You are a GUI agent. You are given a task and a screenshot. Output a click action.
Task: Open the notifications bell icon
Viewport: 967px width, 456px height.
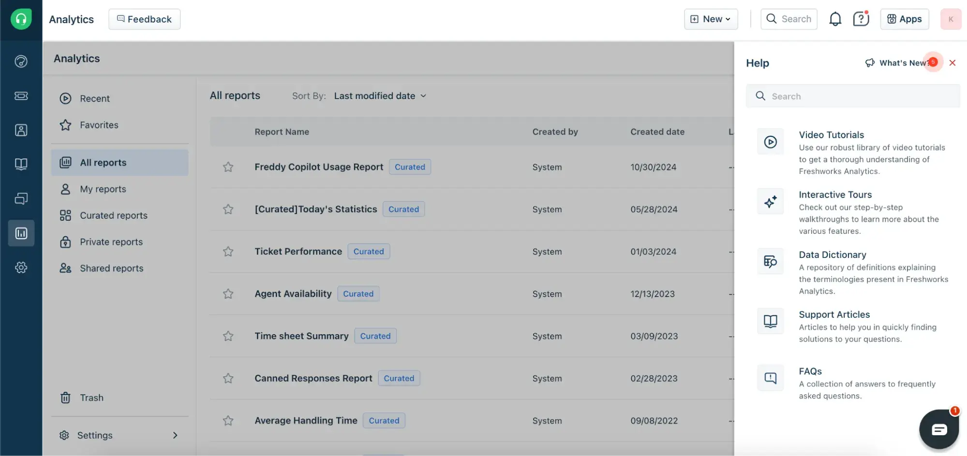click(835, 19)
